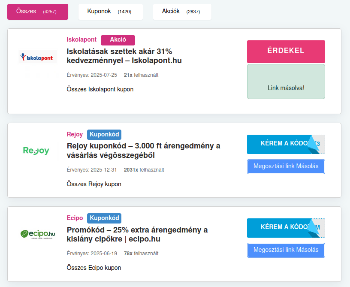Click the Rejoy logo thumbnail

click(36, 151)
